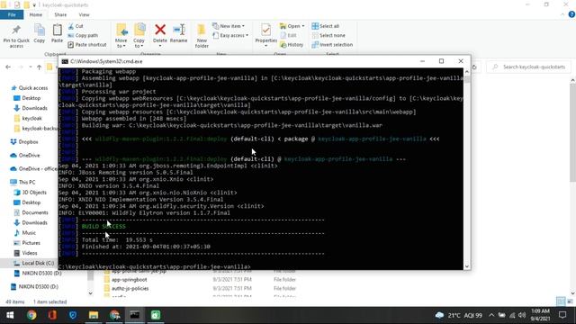Open recent locations dropdown arrow

(30, 67)
